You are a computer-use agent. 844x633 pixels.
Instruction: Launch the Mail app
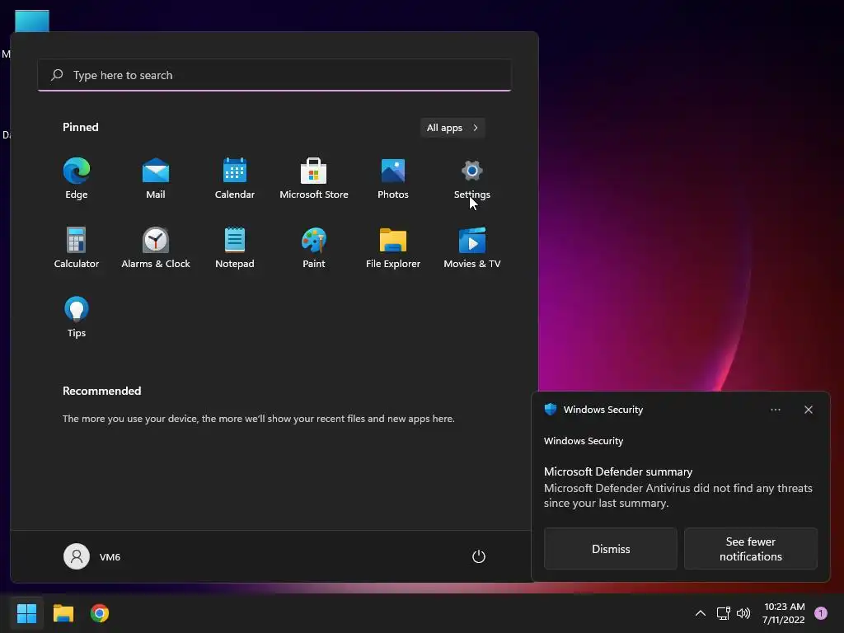coord(156,179)
